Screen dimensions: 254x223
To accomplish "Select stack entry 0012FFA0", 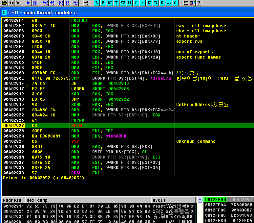I will [215, 199].
